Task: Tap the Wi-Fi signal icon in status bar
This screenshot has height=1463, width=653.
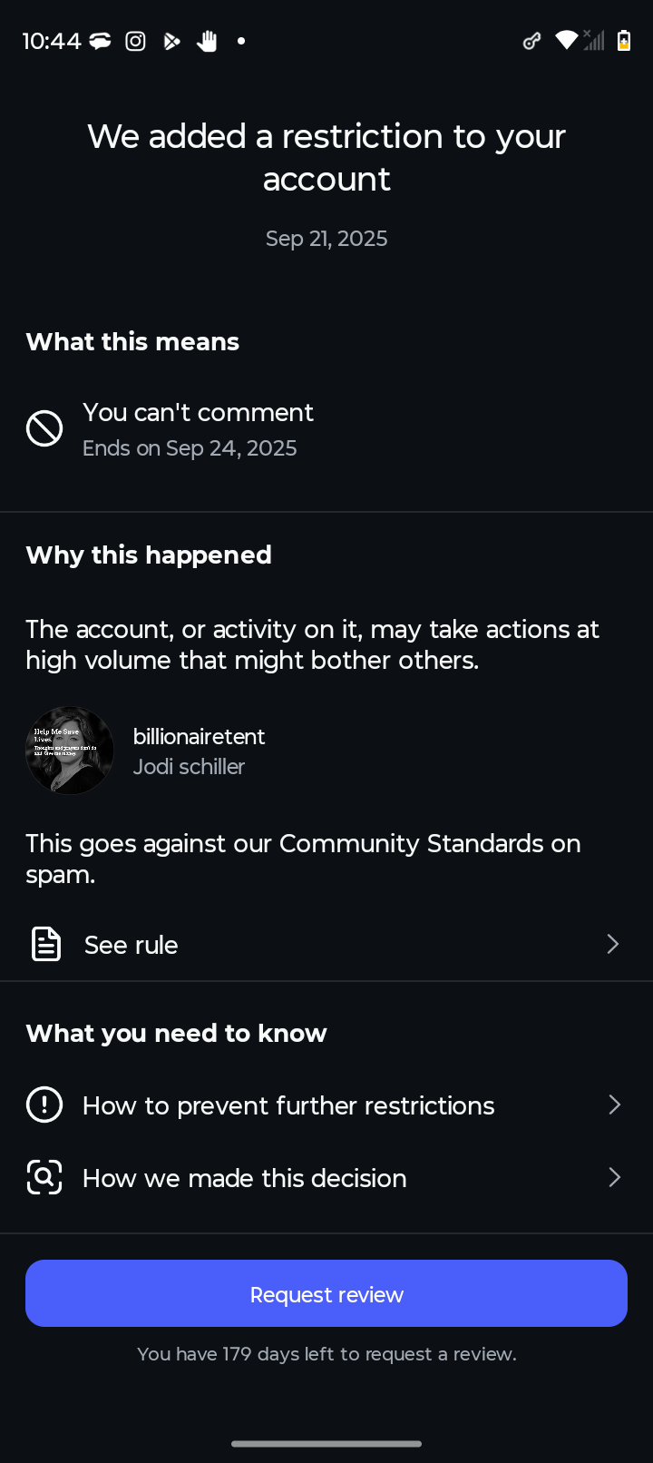Action: click(566, 40)
